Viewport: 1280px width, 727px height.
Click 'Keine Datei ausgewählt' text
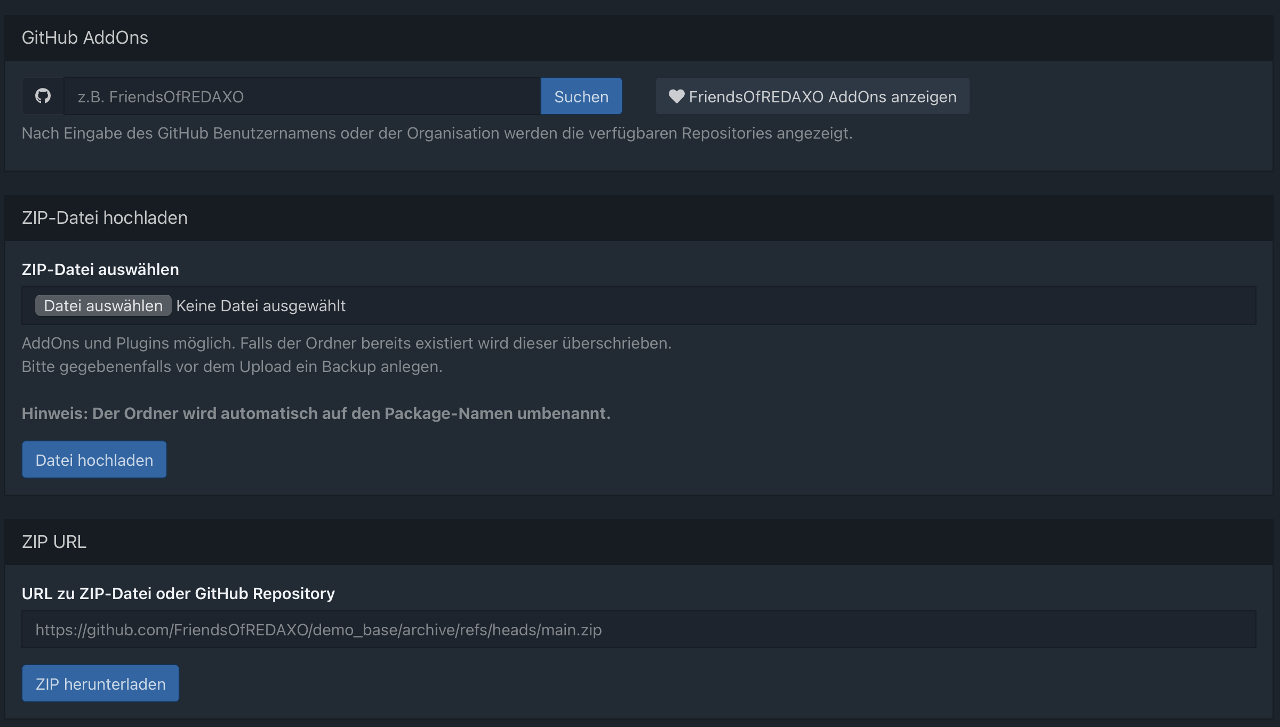[x=261, y=305]
